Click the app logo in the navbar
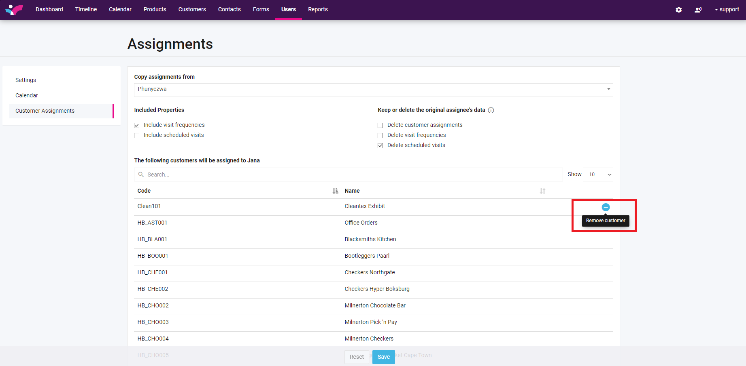This screenshot has height=366, width=746. click(x=14, y=9)
